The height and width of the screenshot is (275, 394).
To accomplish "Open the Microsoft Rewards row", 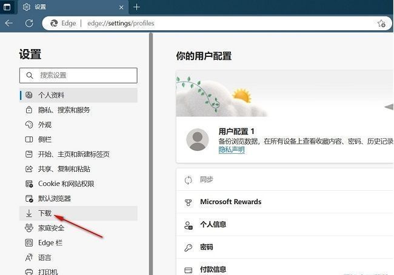I will (x=230, y=202).
